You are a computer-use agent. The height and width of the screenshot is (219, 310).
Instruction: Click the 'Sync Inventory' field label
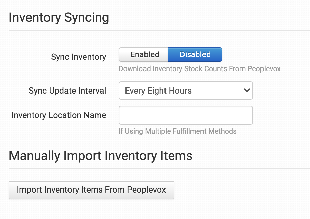coord(78,57)
